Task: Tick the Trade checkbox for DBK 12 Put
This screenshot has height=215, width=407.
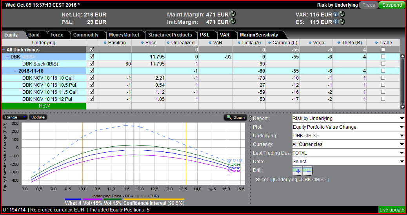Action: coord(383,99)
